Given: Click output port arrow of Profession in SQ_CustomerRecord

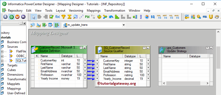Looking at the screenshot, I should pyautogui.click(x=148, y=75).
